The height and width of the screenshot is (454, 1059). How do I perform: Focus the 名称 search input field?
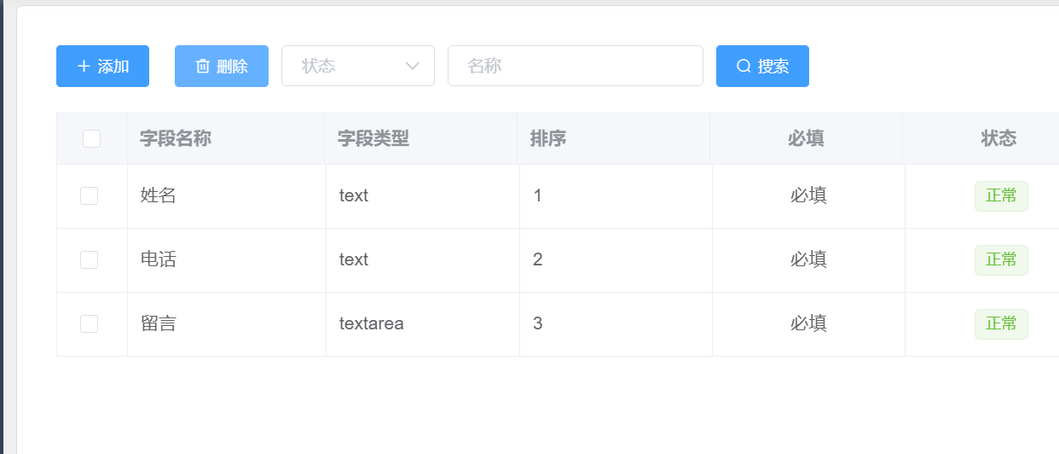pyautogui.click(x=575, y=67)
